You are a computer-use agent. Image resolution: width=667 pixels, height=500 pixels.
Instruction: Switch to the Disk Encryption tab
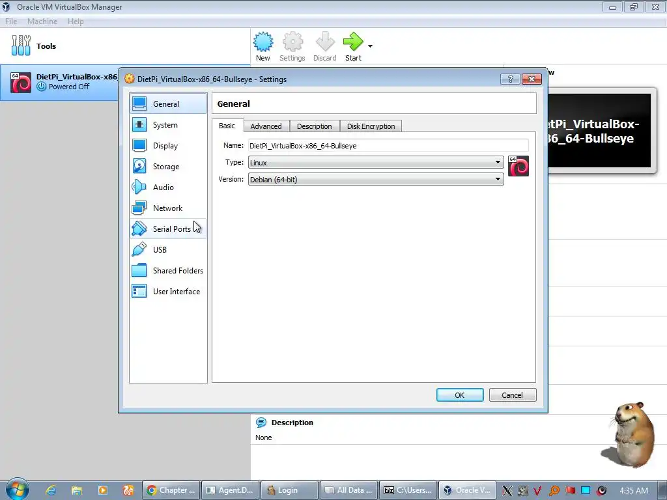[x=371, y=126]
